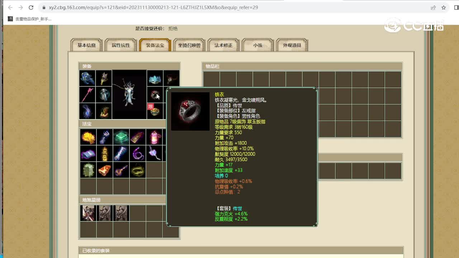Click the first 地煞星册 warrior portrait
Viewport: 459px width, 258px height.
pos(88,213)
